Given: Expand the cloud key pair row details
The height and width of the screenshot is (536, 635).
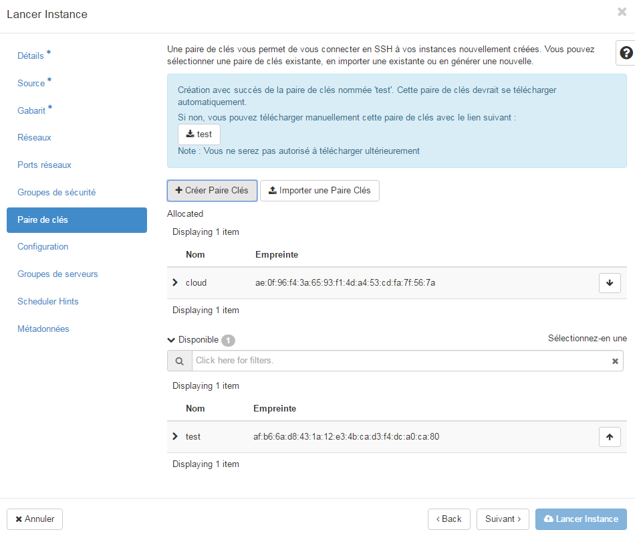Looking at the screenshot, I should [x=175, y=283].
